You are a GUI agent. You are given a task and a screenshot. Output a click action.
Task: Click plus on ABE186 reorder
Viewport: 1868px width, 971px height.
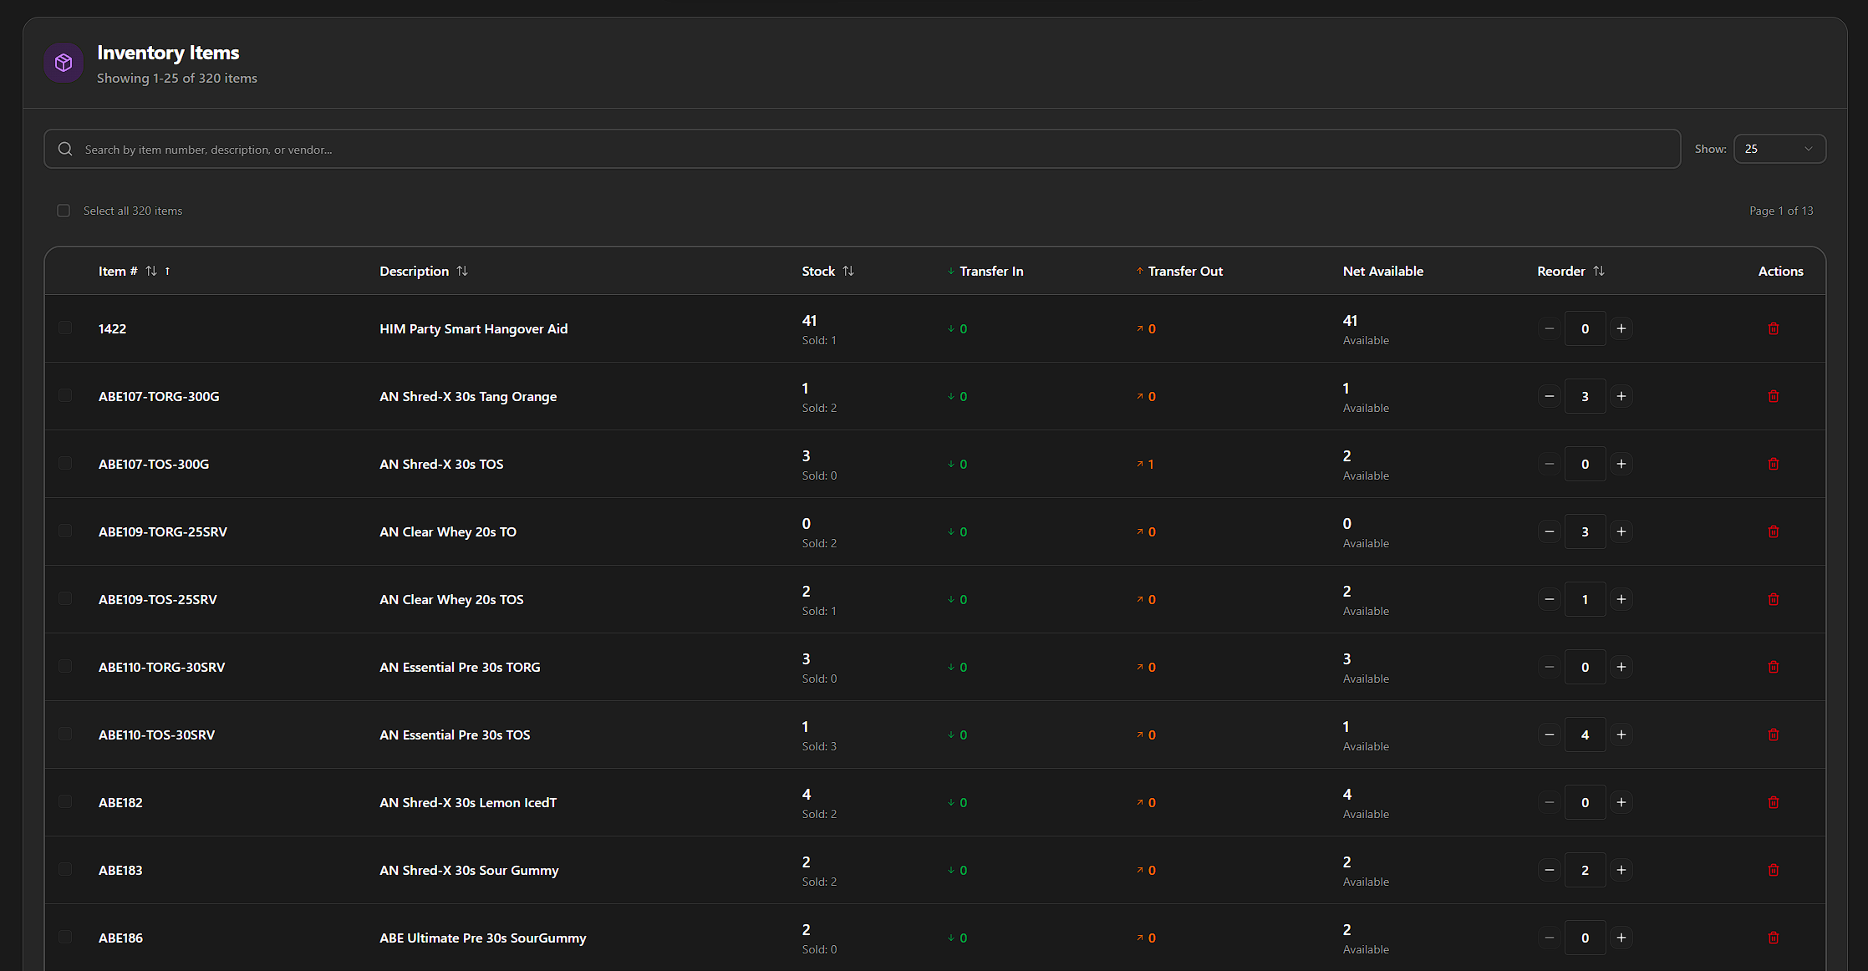(x=1621, y=938)
